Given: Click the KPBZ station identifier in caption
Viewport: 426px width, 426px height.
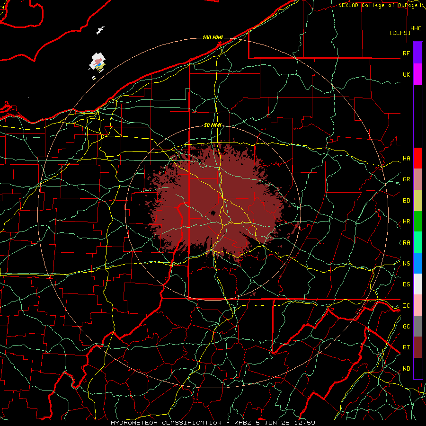Looking at the screenshot, I should 243,423.
